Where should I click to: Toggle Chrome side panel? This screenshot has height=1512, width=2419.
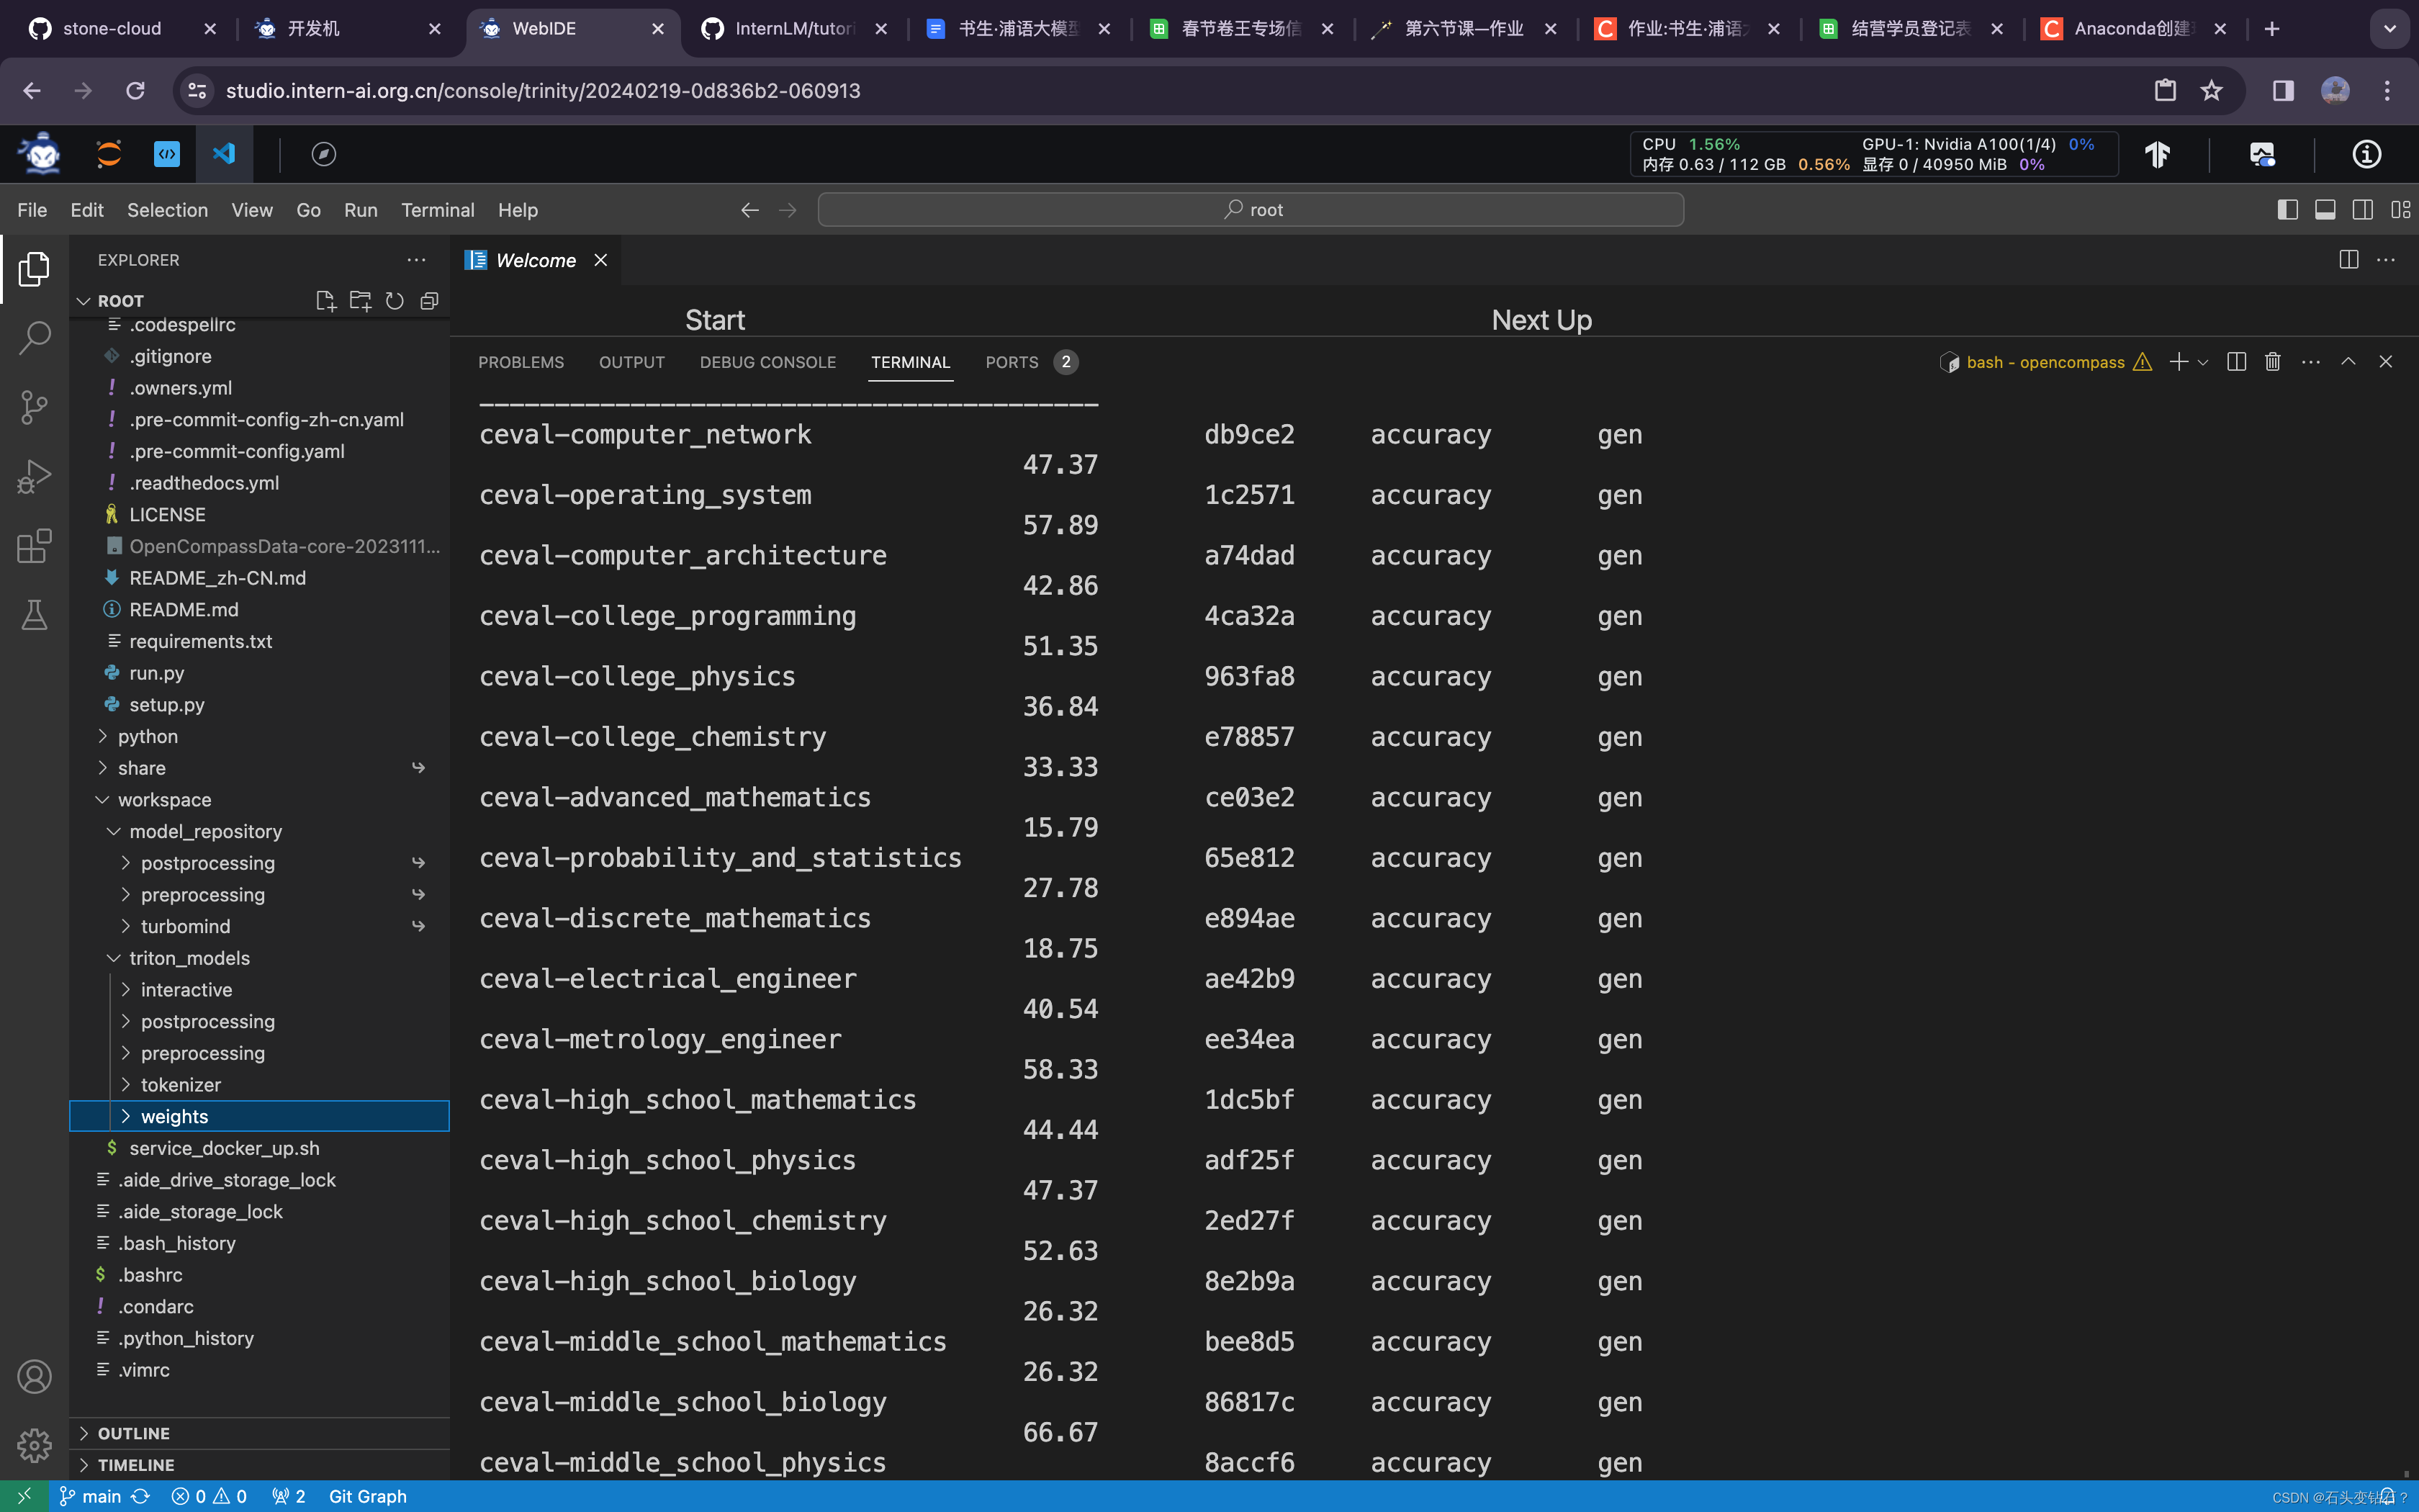pos(2283,91)
